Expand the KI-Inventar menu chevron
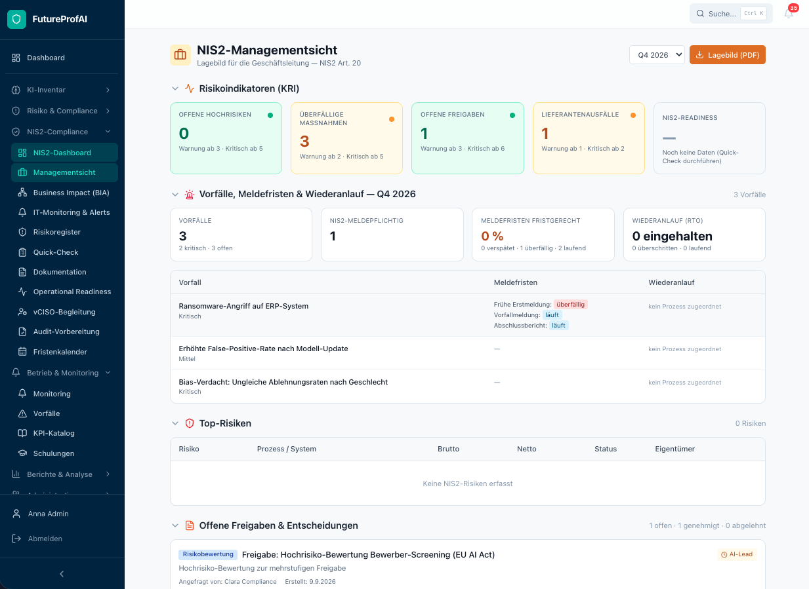This screenshot has width=809, height=589. click(108, 90)
